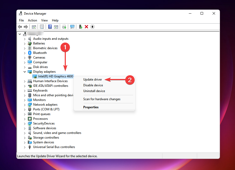Click the Update device driver toolbar icon
This screenshot has width=235, height=170.
pos(64,27)
